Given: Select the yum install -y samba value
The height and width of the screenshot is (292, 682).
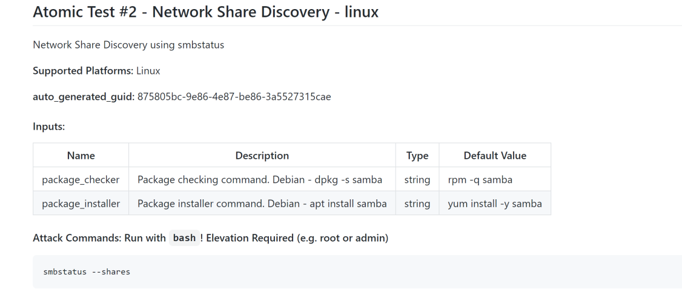Looking at the screenshot, I should (494, 203).
